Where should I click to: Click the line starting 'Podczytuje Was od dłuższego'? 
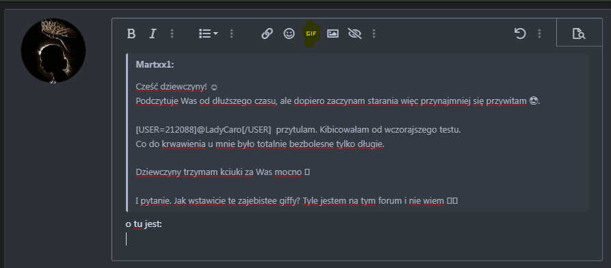338,101
